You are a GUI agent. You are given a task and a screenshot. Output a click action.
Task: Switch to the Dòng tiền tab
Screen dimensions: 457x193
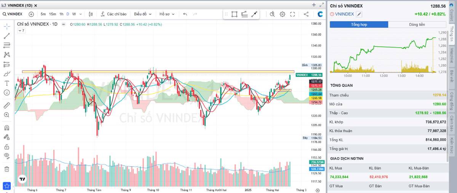pos(417,24)
